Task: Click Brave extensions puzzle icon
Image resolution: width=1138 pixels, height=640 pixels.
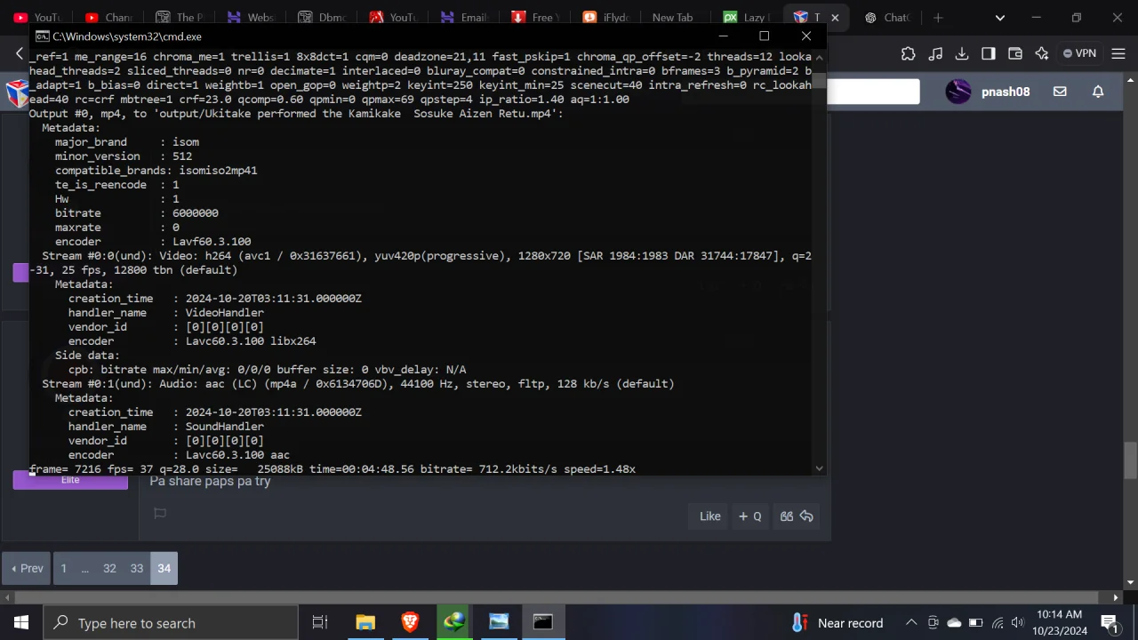Action: click(908, 53)
